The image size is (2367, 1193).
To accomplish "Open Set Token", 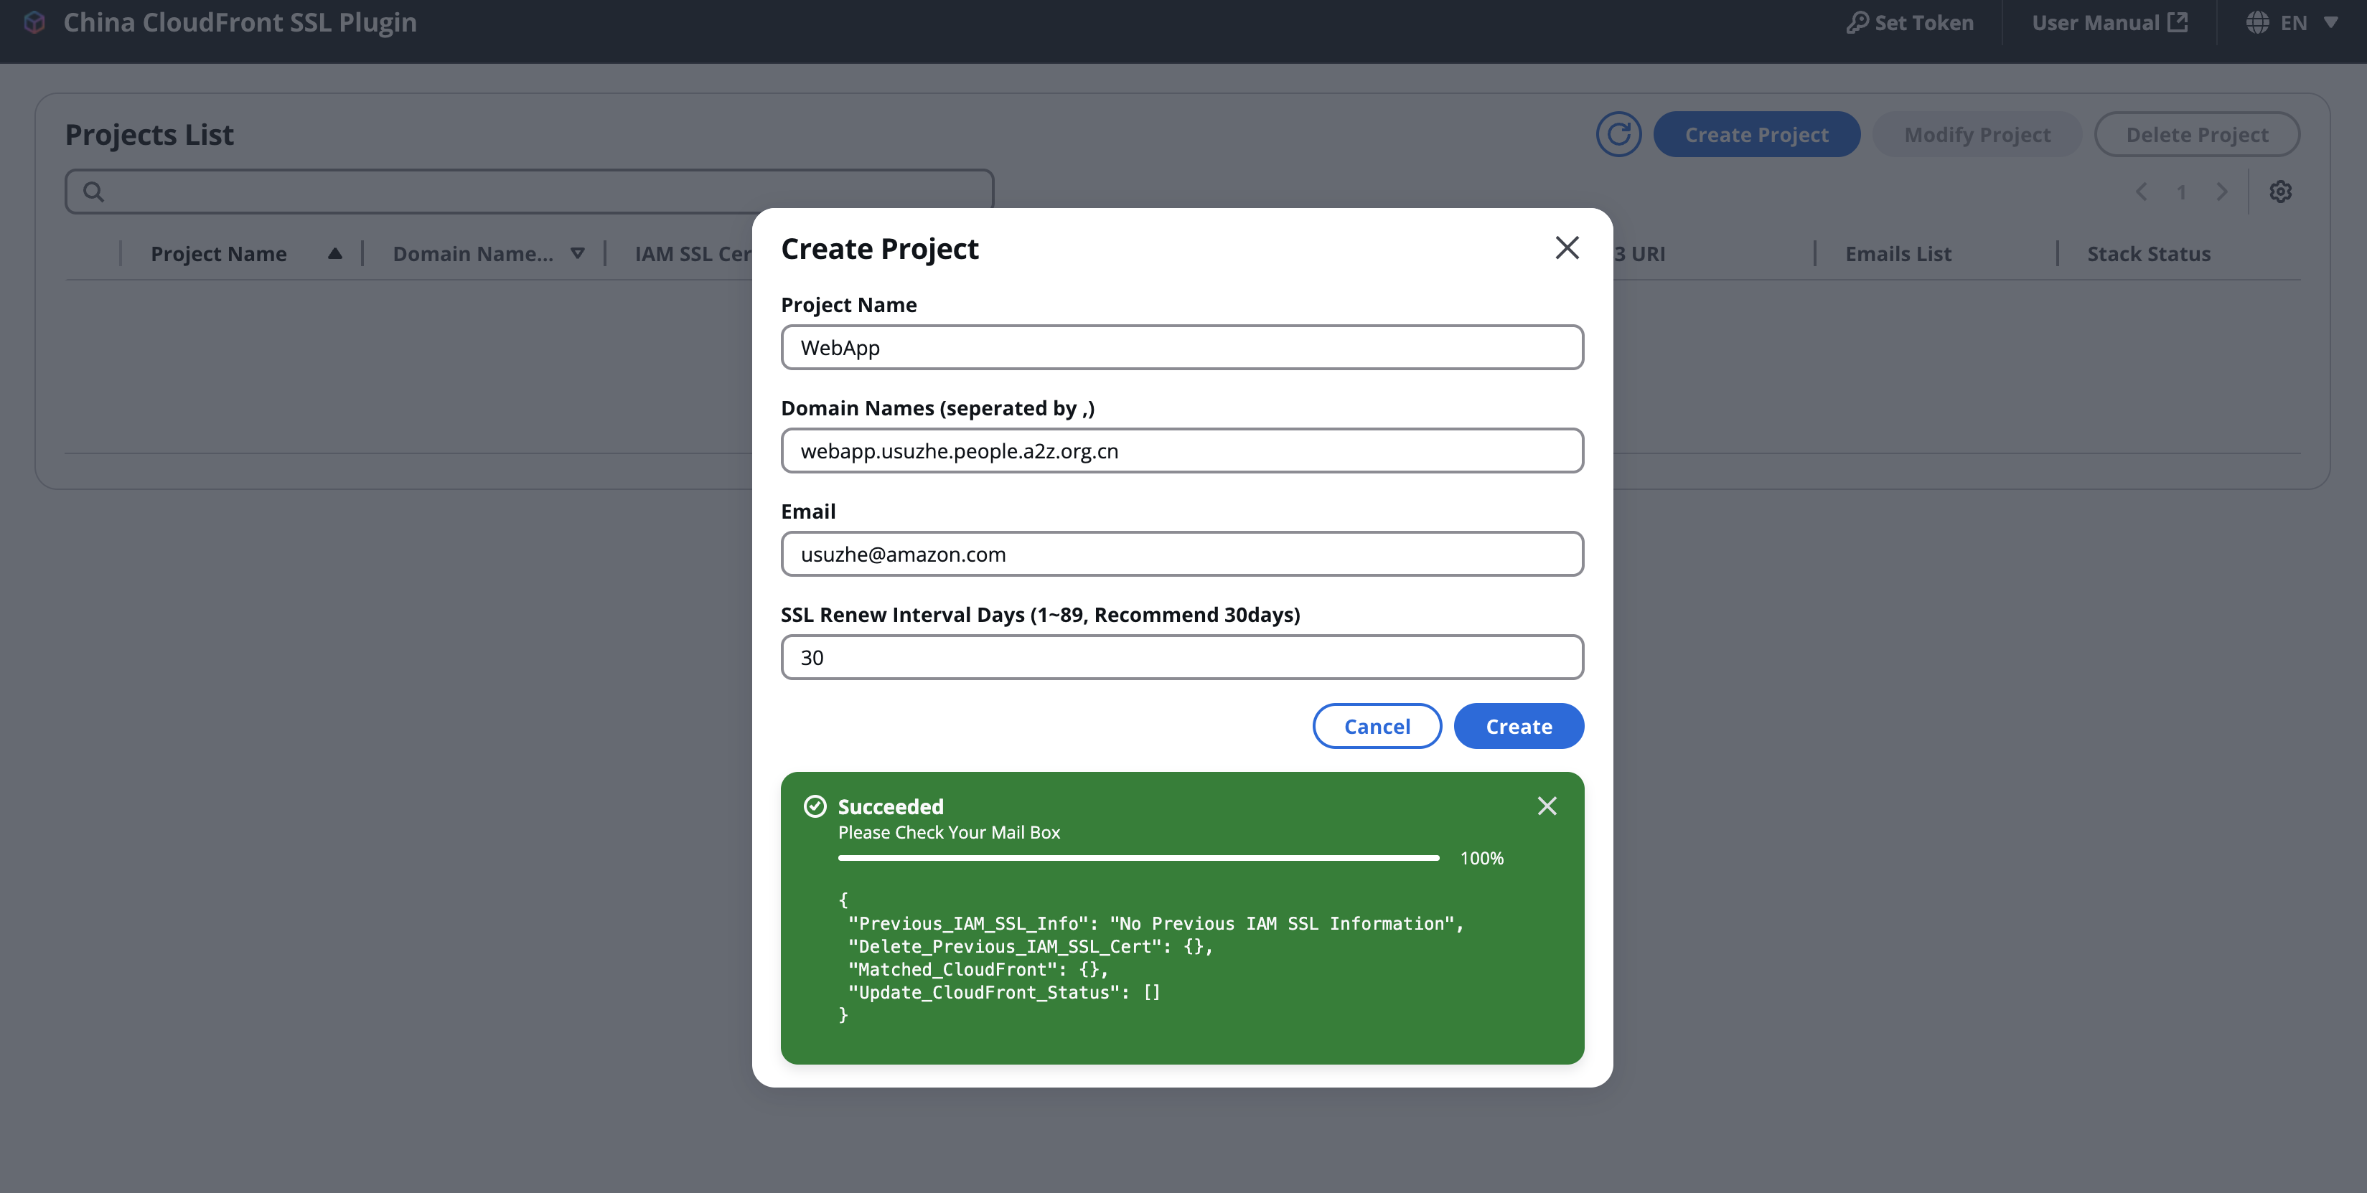I will 1909,23.
